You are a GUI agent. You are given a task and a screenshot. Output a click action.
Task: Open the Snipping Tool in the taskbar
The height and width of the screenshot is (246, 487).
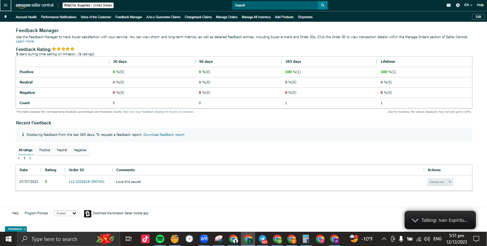coord(219,239)
